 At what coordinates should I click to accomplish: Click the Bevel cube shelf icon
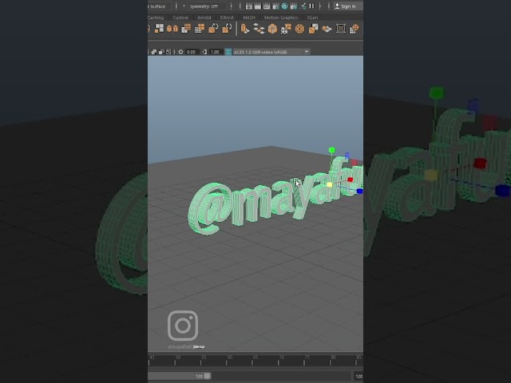272,29
